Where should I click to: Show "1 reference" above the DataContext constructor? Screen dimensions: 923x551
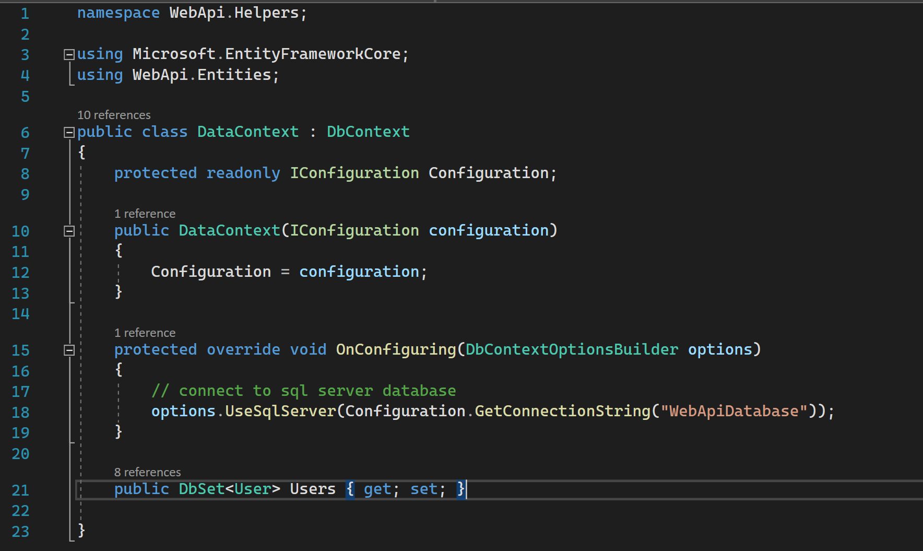[145, 214]
